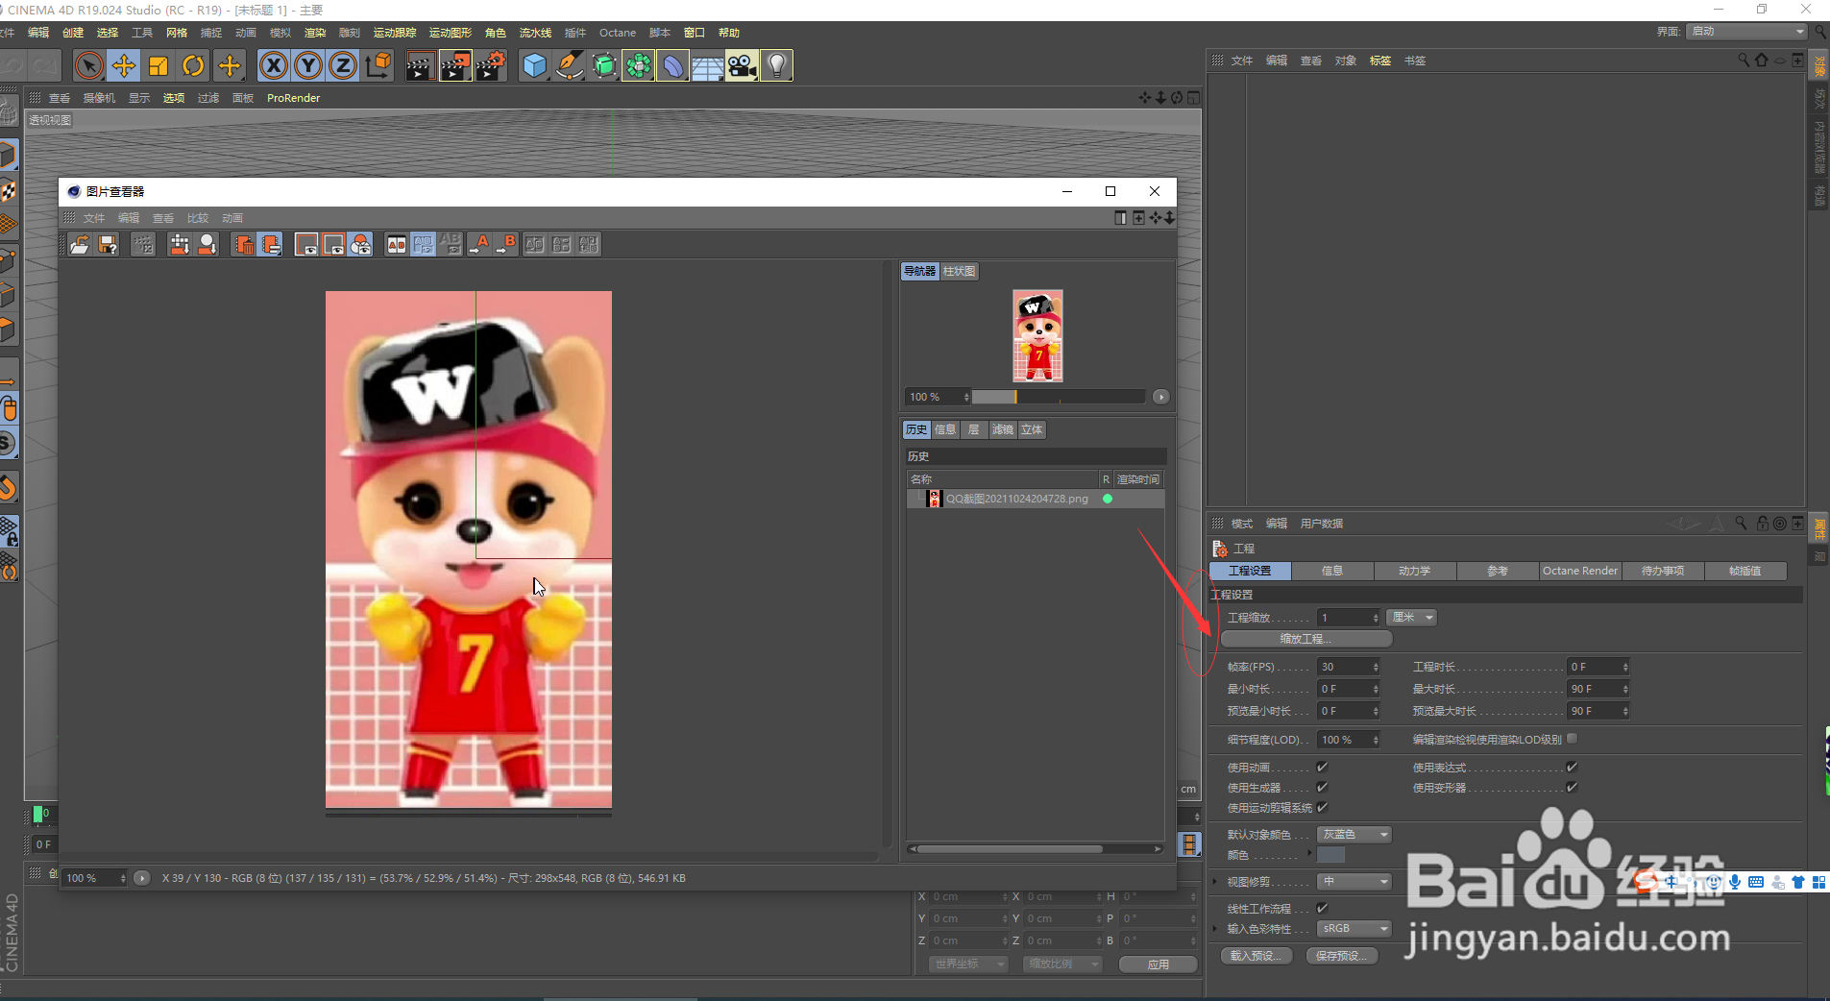Switch to 滤镜 (Filter) tab

1003,429
